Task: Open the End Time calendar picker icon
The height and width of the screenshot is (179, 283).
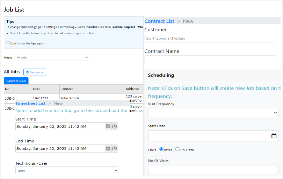Action: click(x=108, y=149)
